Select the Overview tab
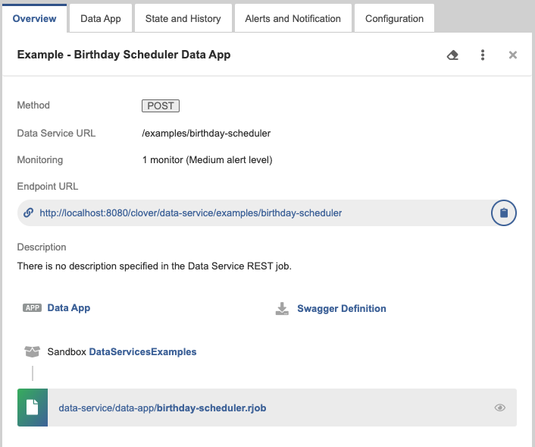 coord(35,19)
